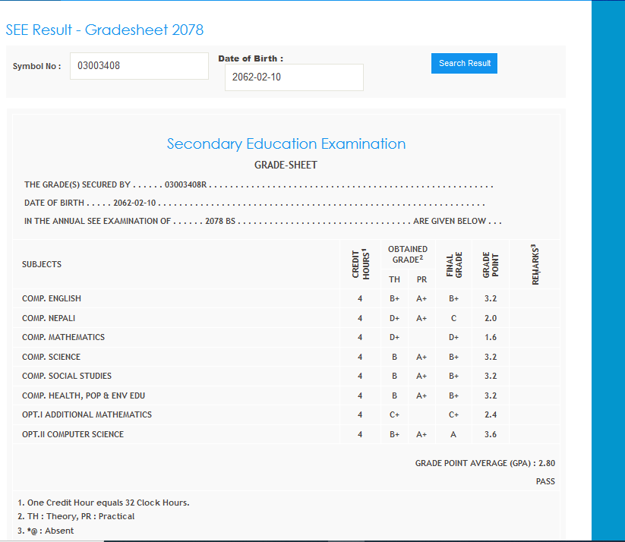Click the Symbol No label

pos(36,66)
